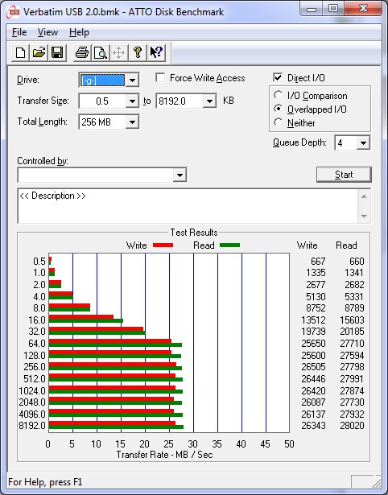Expand the minimum Transfer Size dropdown
The height and width of the screenshot is (495, 388).
132,101
